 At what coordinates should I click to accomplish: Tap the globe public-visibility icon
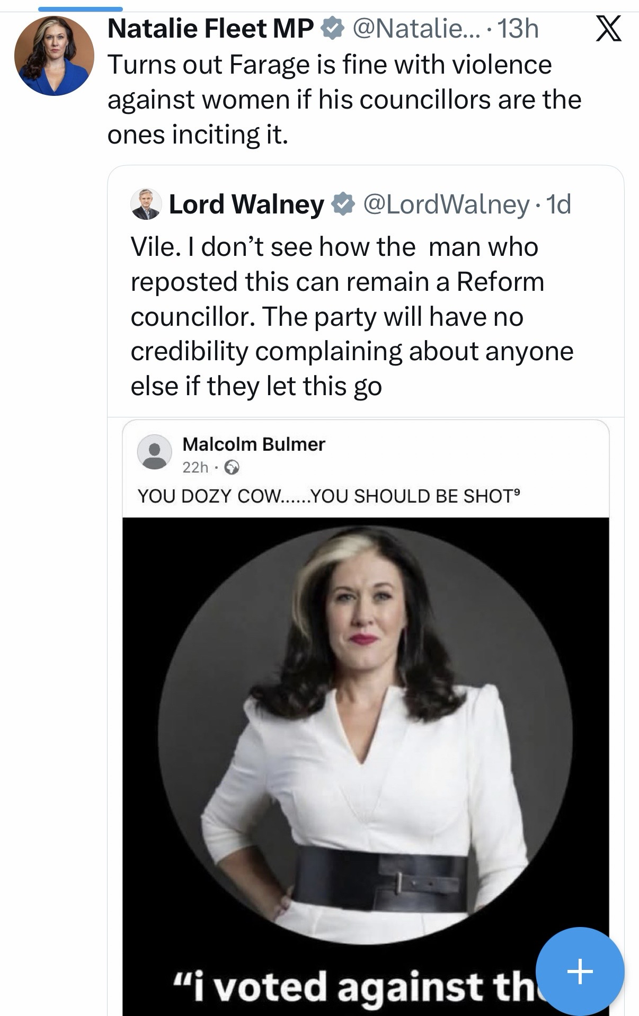[232, 467]
